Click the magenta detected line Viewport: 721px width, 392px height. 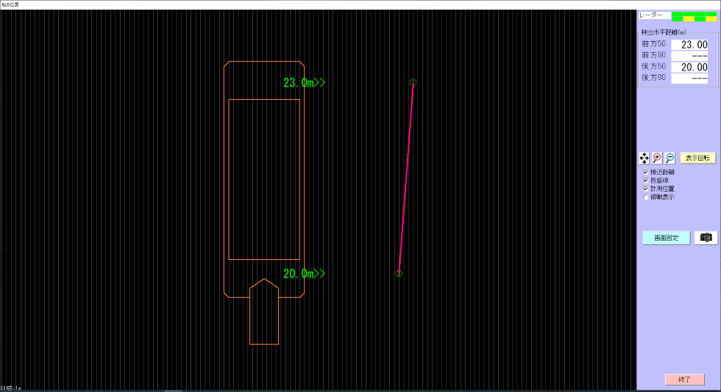point(406,178)
